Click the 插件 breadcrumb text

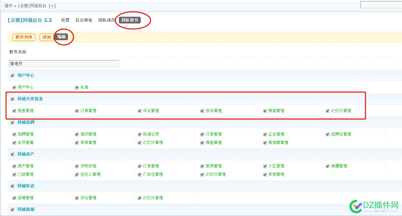point(9,6)
